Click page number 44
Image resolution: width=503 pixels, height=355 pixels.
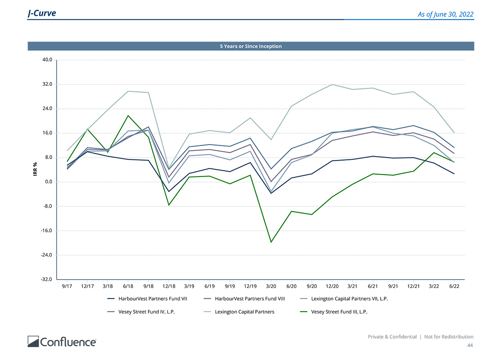click(470, 345)
